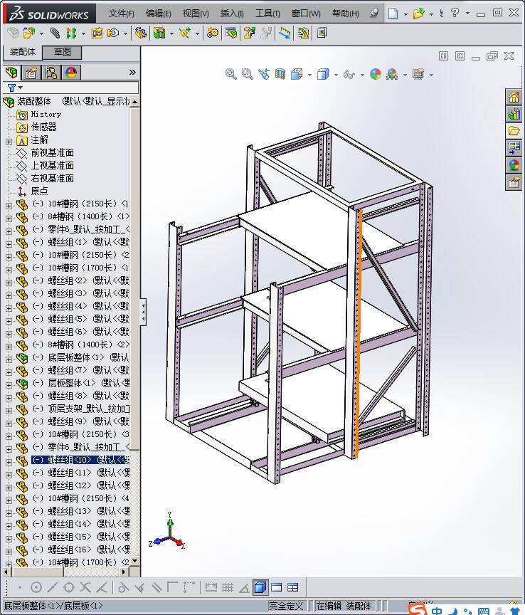The height and width of the screenshot is (615, 525).
Task: Expand the 螺丝组<10> component node
Action: [9, 462]
